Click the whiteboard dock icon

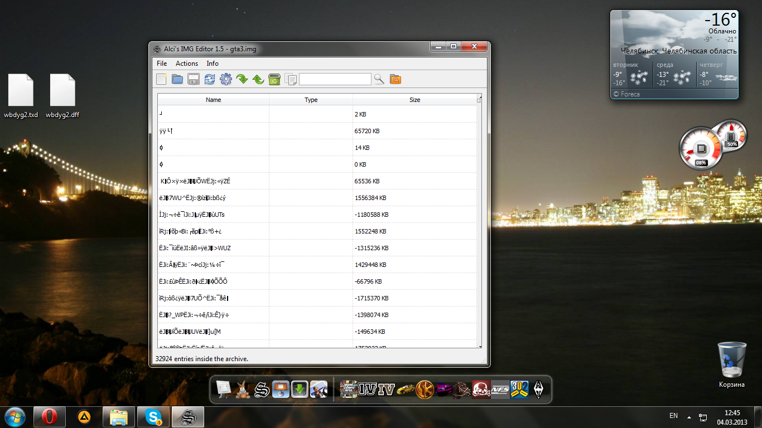223,389
